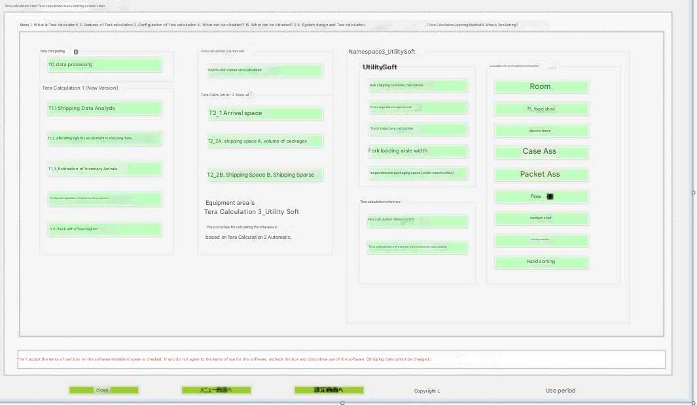Click T1.5 Check with a flow diagram
The image size is (697, 405).
pos(104,229)
